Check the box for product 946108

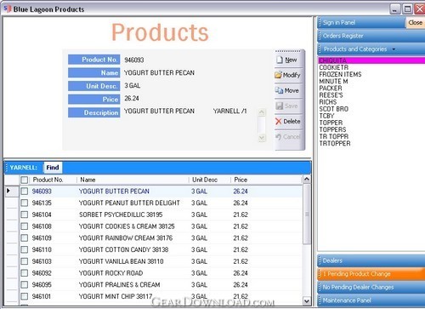click(25, 226)
